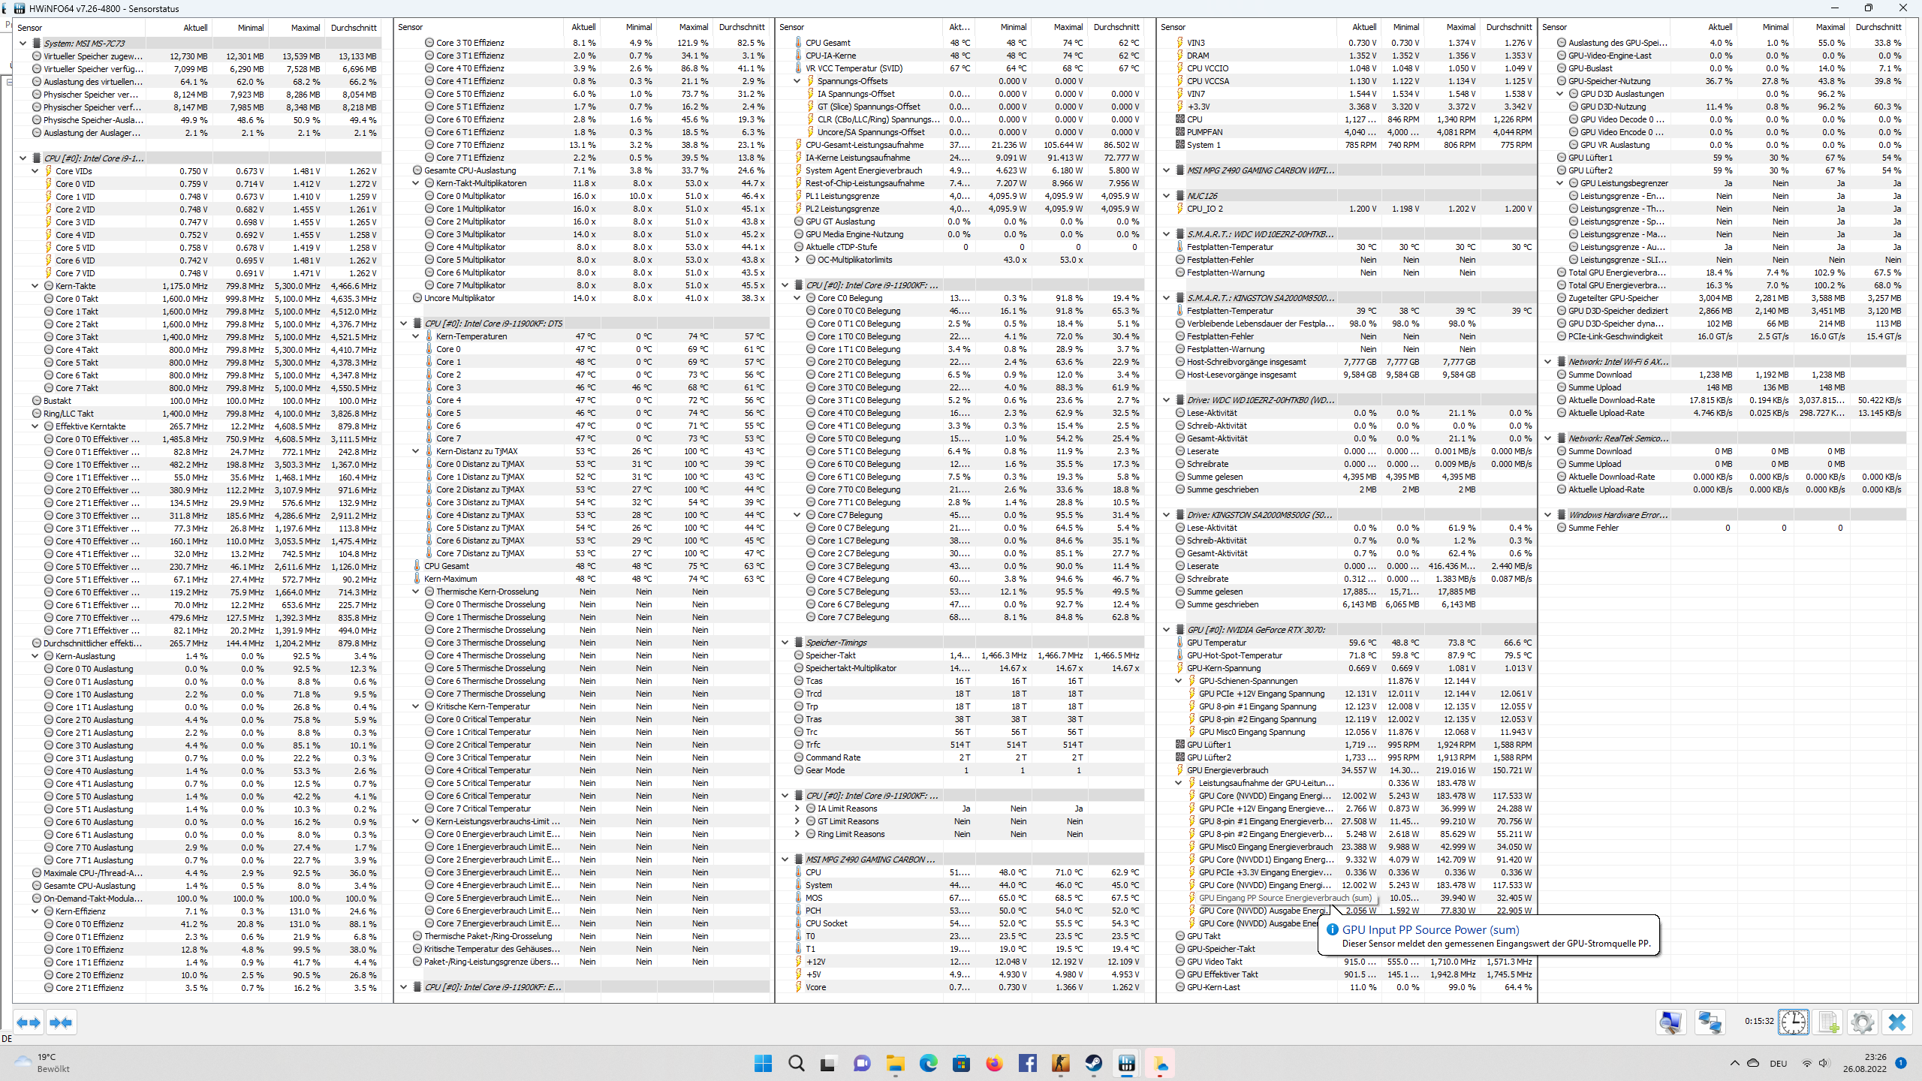Expand the OC-Multiplikatorlimits entry
This screenshot has width=1922, height=1081.
point(797,260)
